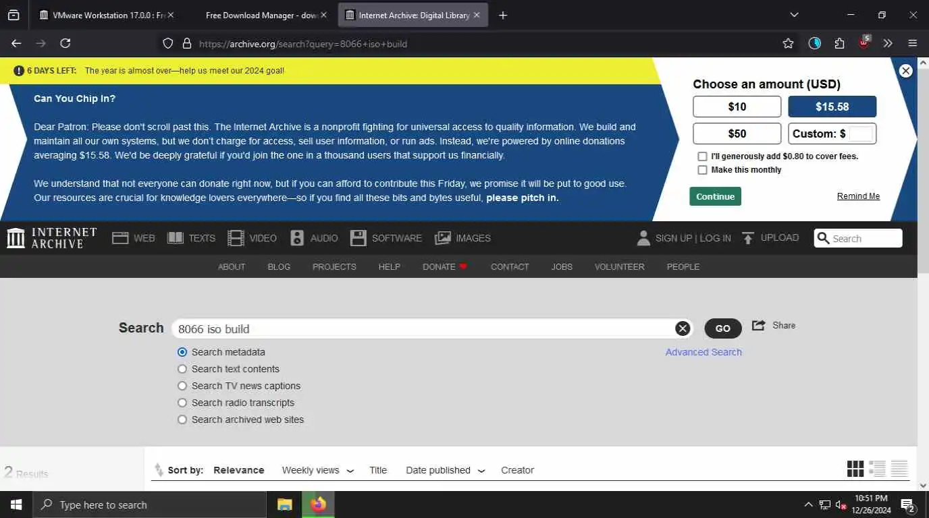Click the LOG IN link
The width and height of the screenshot is (929, 518).
click(x=715, y=238)
